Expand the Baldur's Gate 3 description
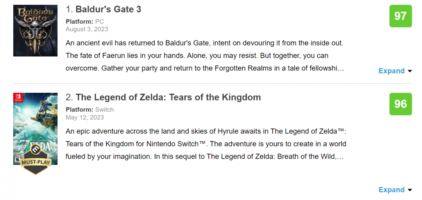 392,71
